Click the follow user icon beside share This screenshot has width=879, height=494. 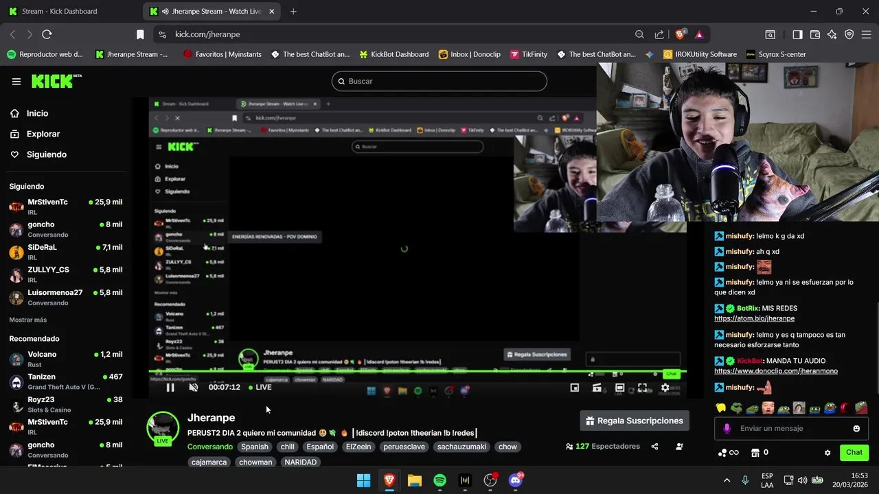point(679,447)
